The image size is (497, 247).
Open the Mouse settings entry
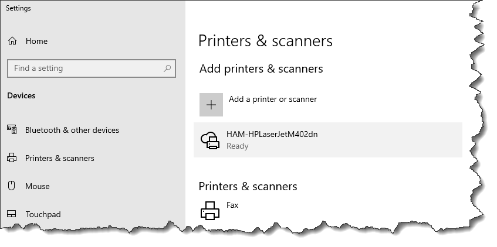point(37,186)
